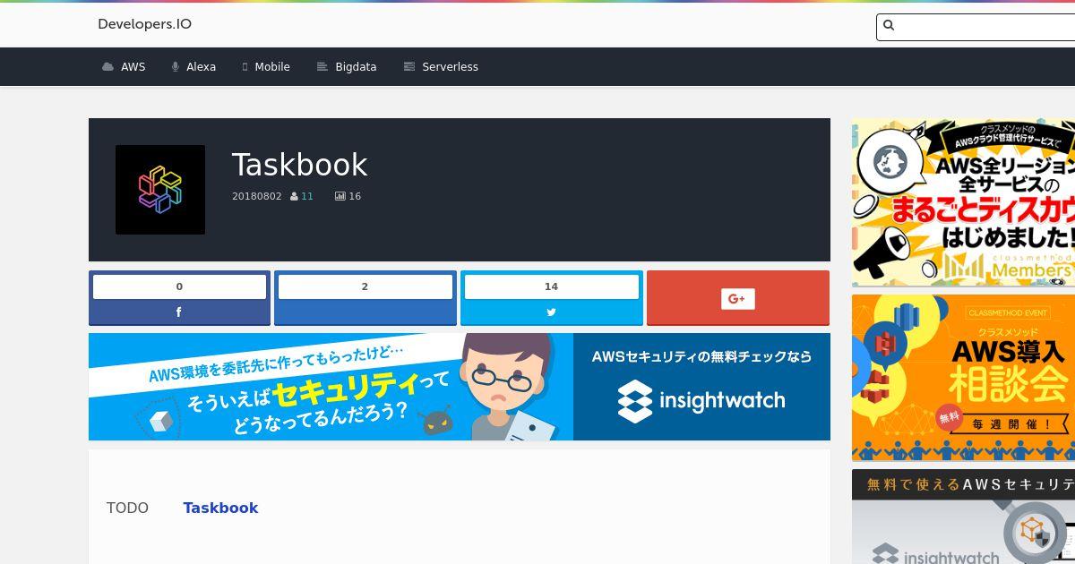The image size is (1075, 564).
Task: Open author link numbered 11
Action: point(307,196)
